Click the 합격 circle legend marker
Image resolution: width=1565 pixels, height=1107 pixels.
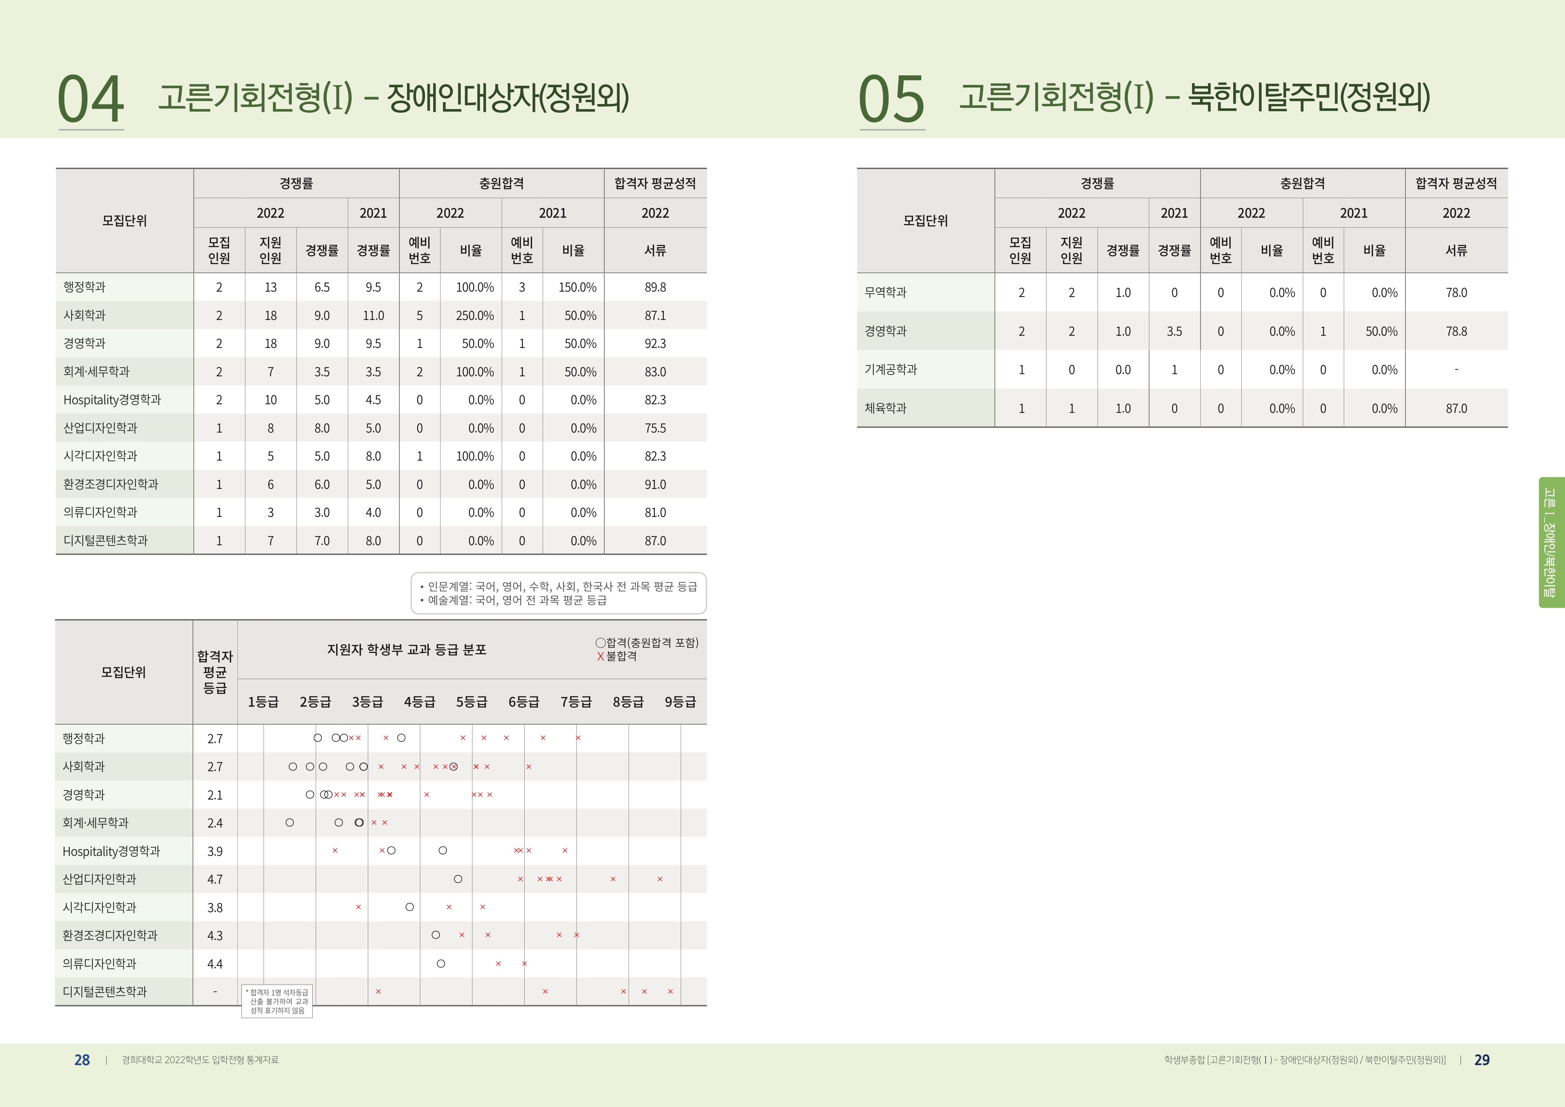pos(601,643)
